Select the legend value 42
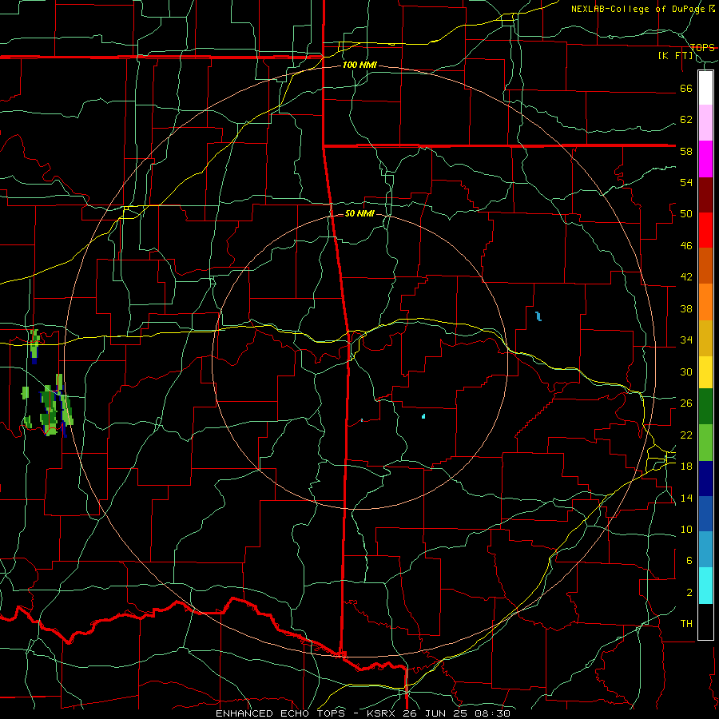 [x=686, y=277]
